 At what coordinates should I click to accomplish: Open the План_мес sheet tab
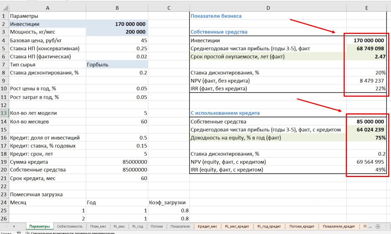(x=98, y=226)
